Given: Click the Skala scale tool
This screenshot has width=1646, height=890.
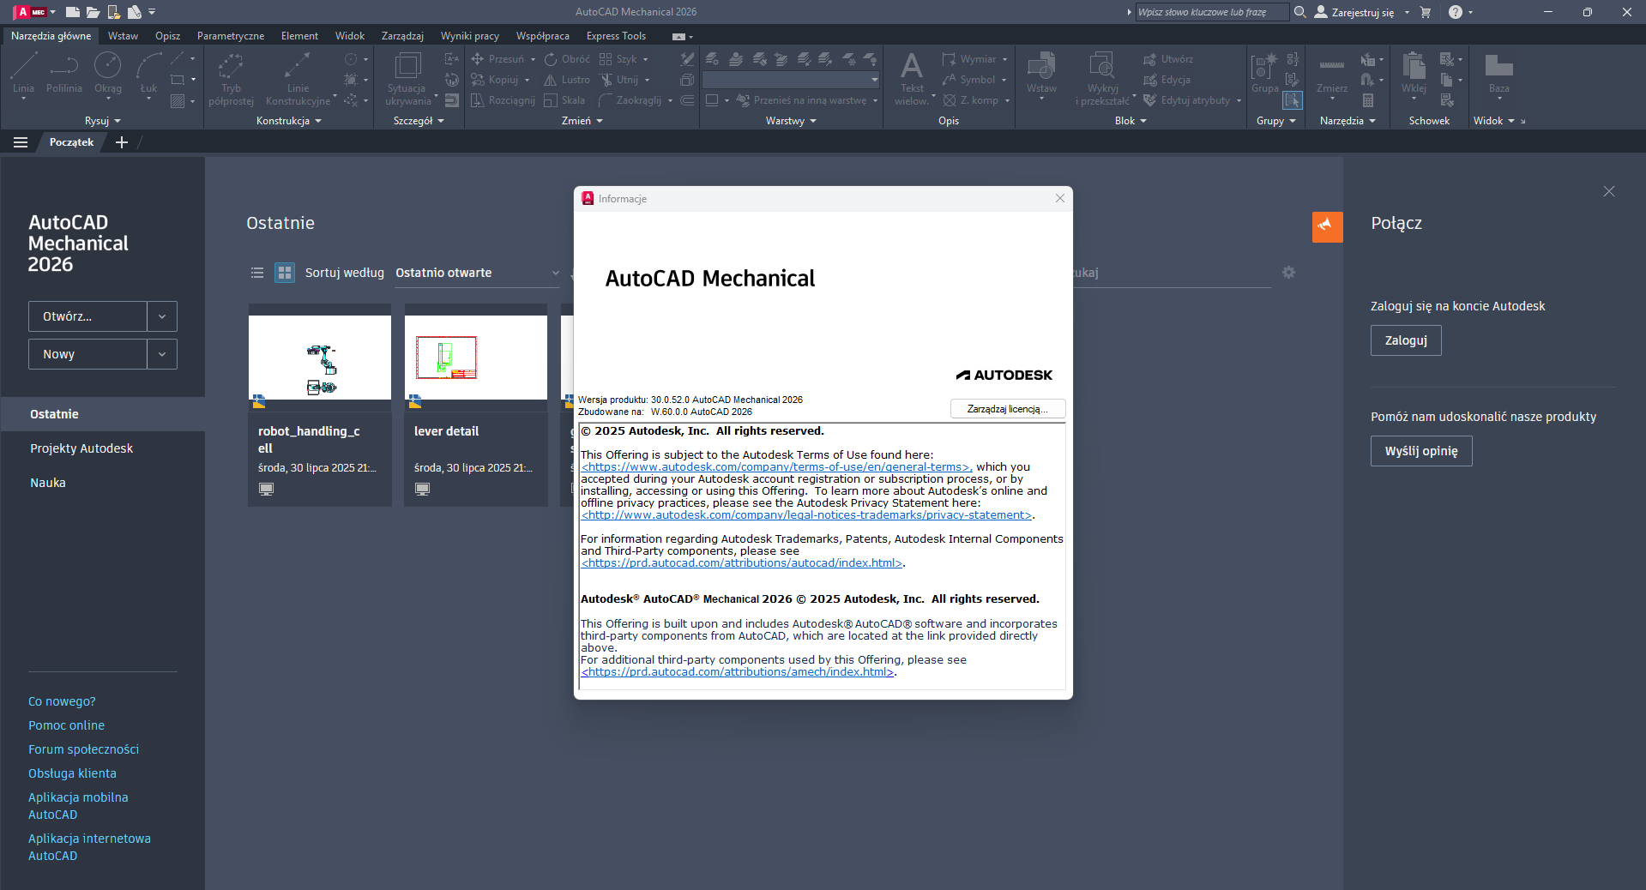Looking at the screenshot, I should tap(564, 100).
